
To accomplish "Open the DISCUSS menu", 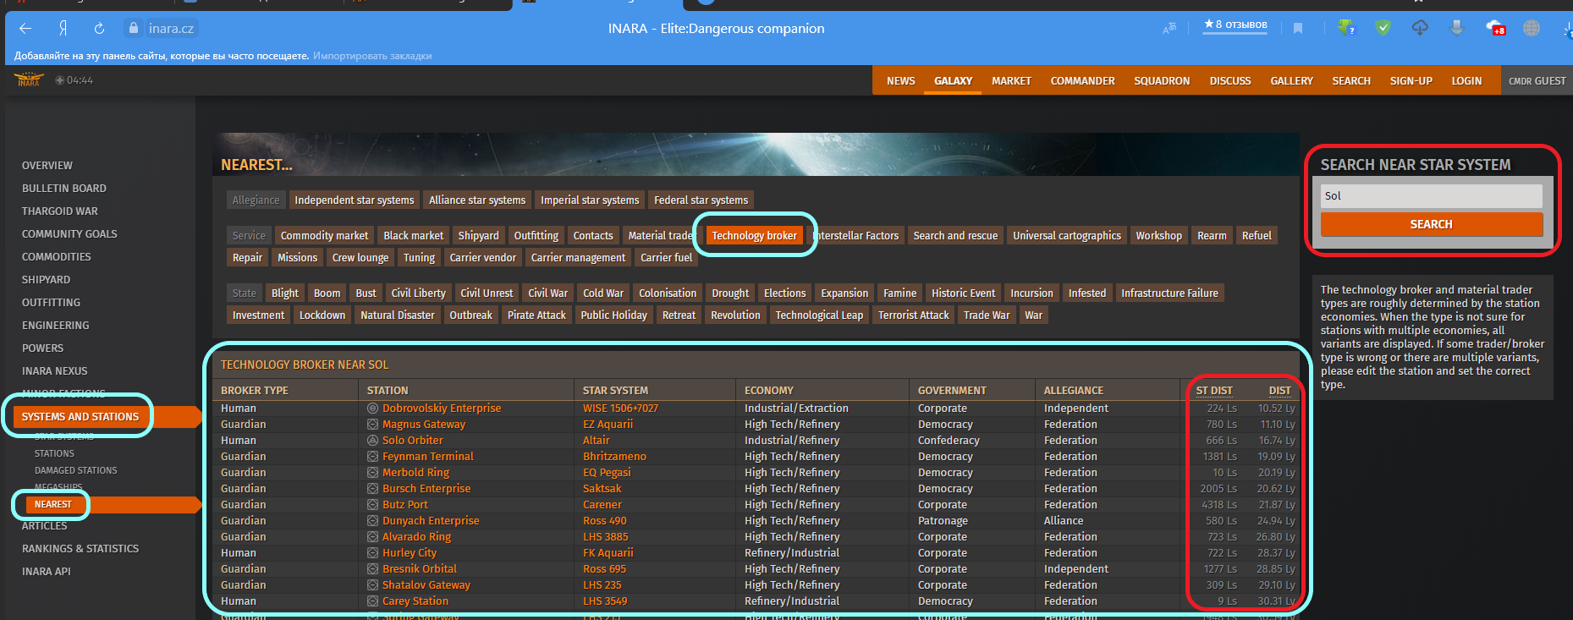I will click(x=1229, y=81).
